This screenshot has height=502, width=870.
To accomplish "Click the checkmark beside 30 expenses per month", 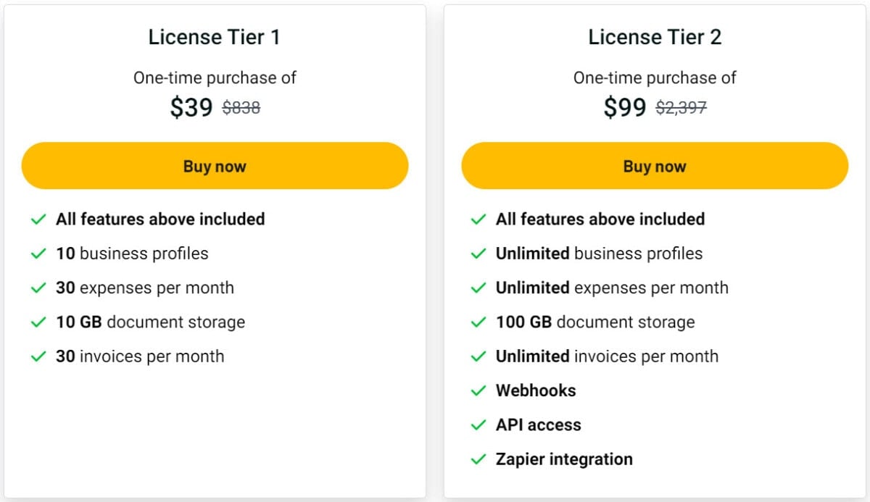I will pyautogui.click(x=38, y=288).
